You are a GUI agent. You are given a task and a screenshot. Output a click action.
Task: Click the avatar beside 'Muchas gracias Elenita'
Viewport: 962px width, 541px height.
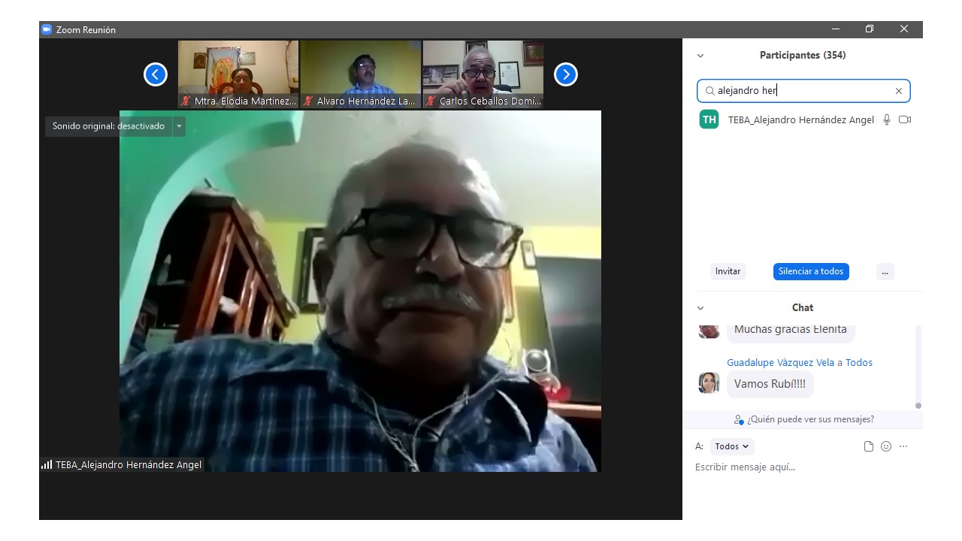tap(709, 331)
